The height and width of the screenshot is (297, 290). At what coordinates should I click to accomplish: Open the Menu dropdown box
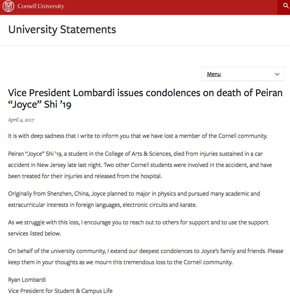tap(242, 74)
